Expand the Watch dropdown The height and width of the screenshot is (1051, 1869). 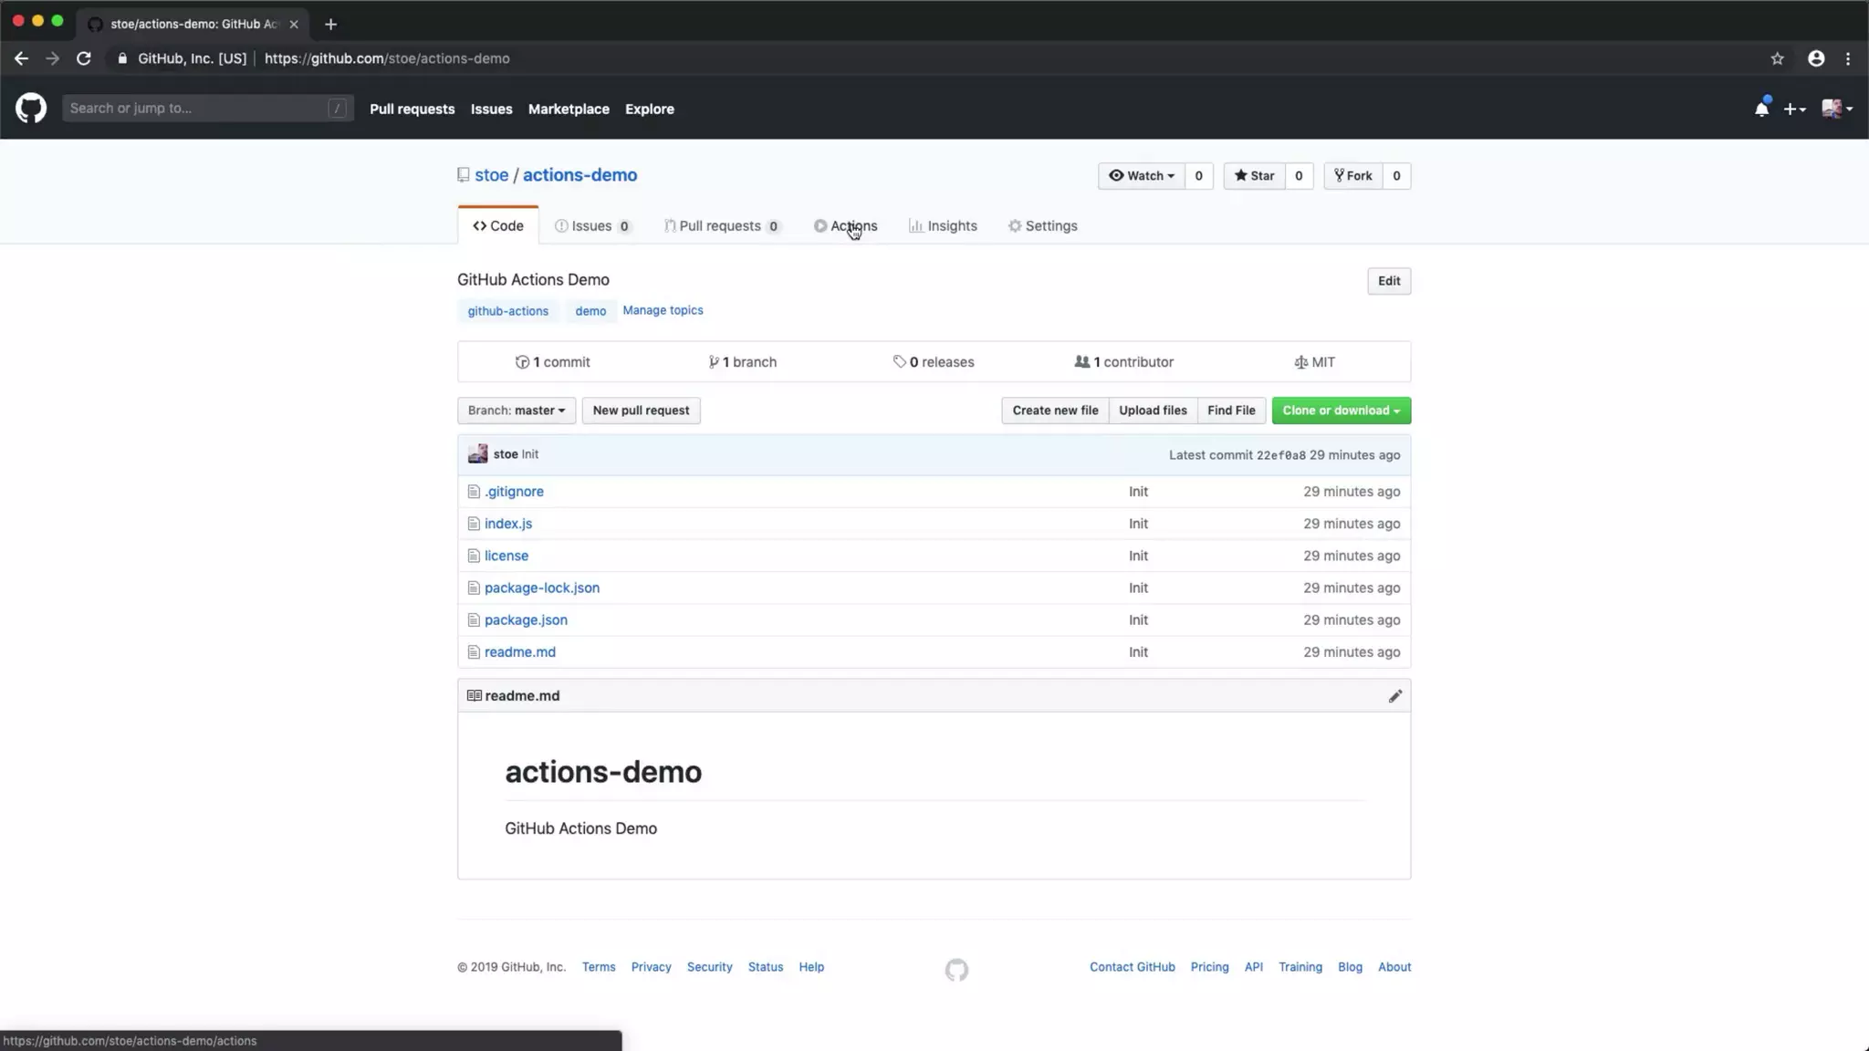point(1141,176)
